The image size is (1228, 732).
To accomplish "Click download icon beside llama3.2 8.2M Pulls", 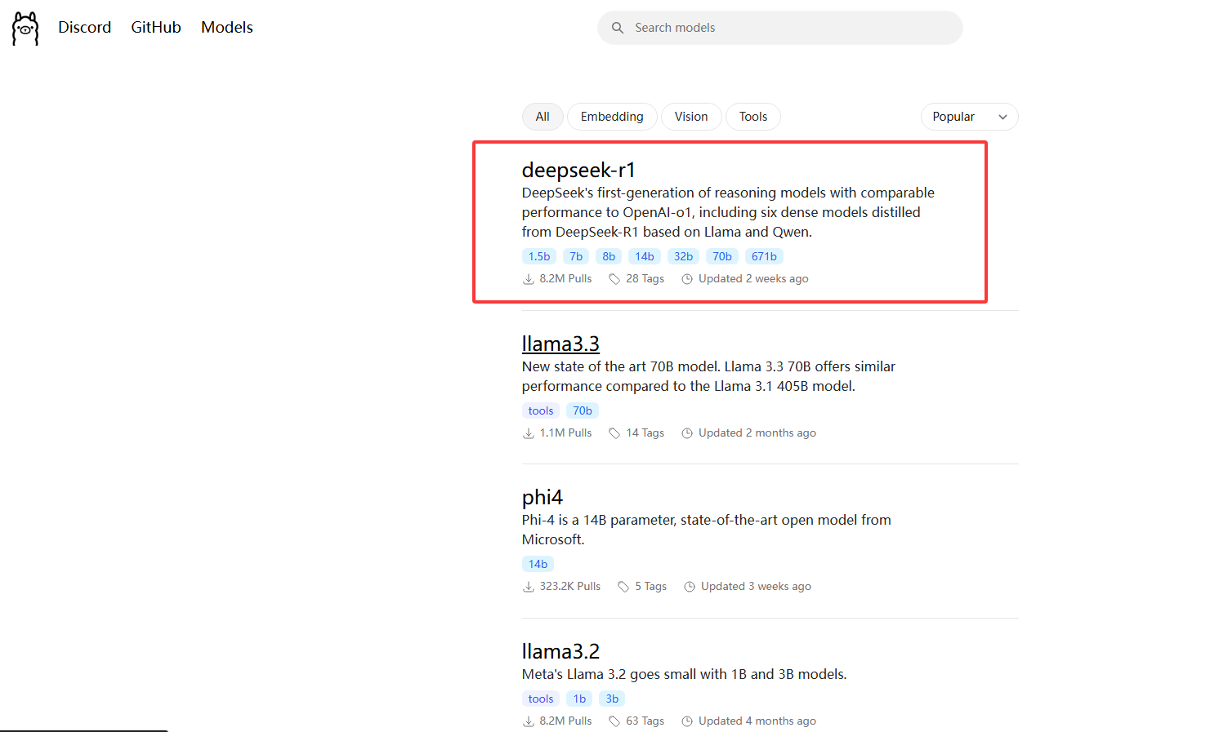I will [x=529, y=721].
